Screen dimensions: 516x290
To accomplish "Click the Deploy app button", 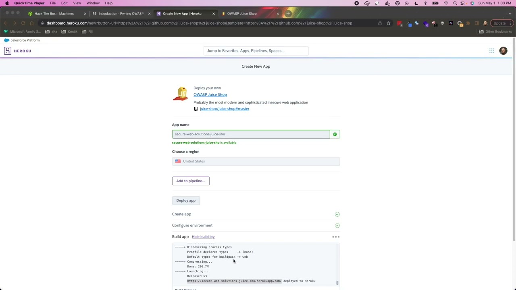I will tap(186, 201).
